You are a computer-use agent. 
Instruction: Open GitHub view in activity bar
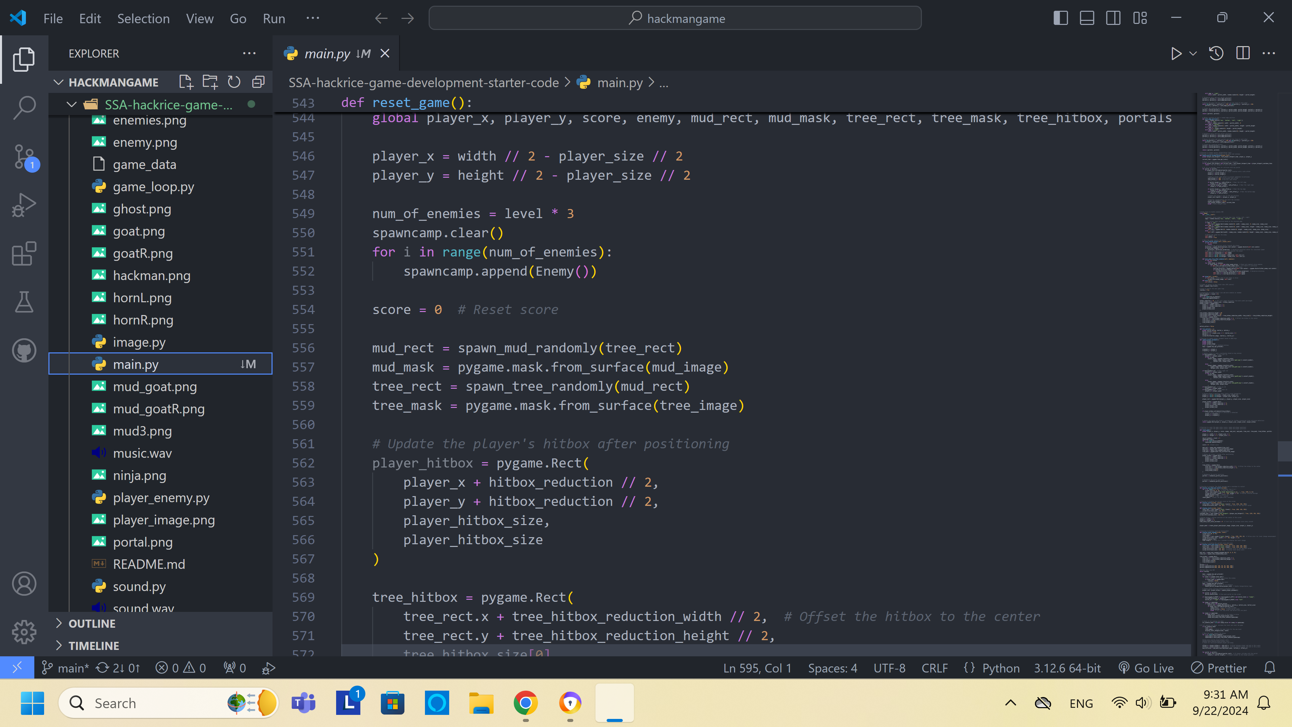click(x=24, y=350)
